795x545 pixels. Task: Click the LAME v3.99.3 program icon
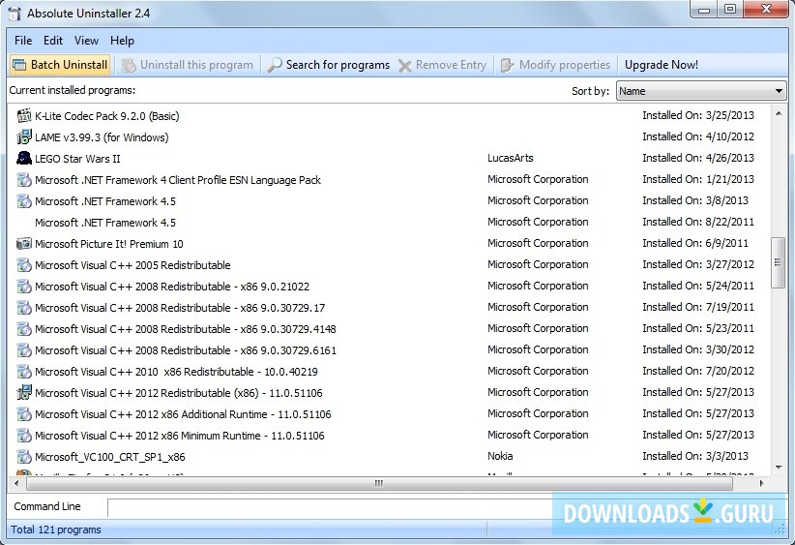click(24, 137)
